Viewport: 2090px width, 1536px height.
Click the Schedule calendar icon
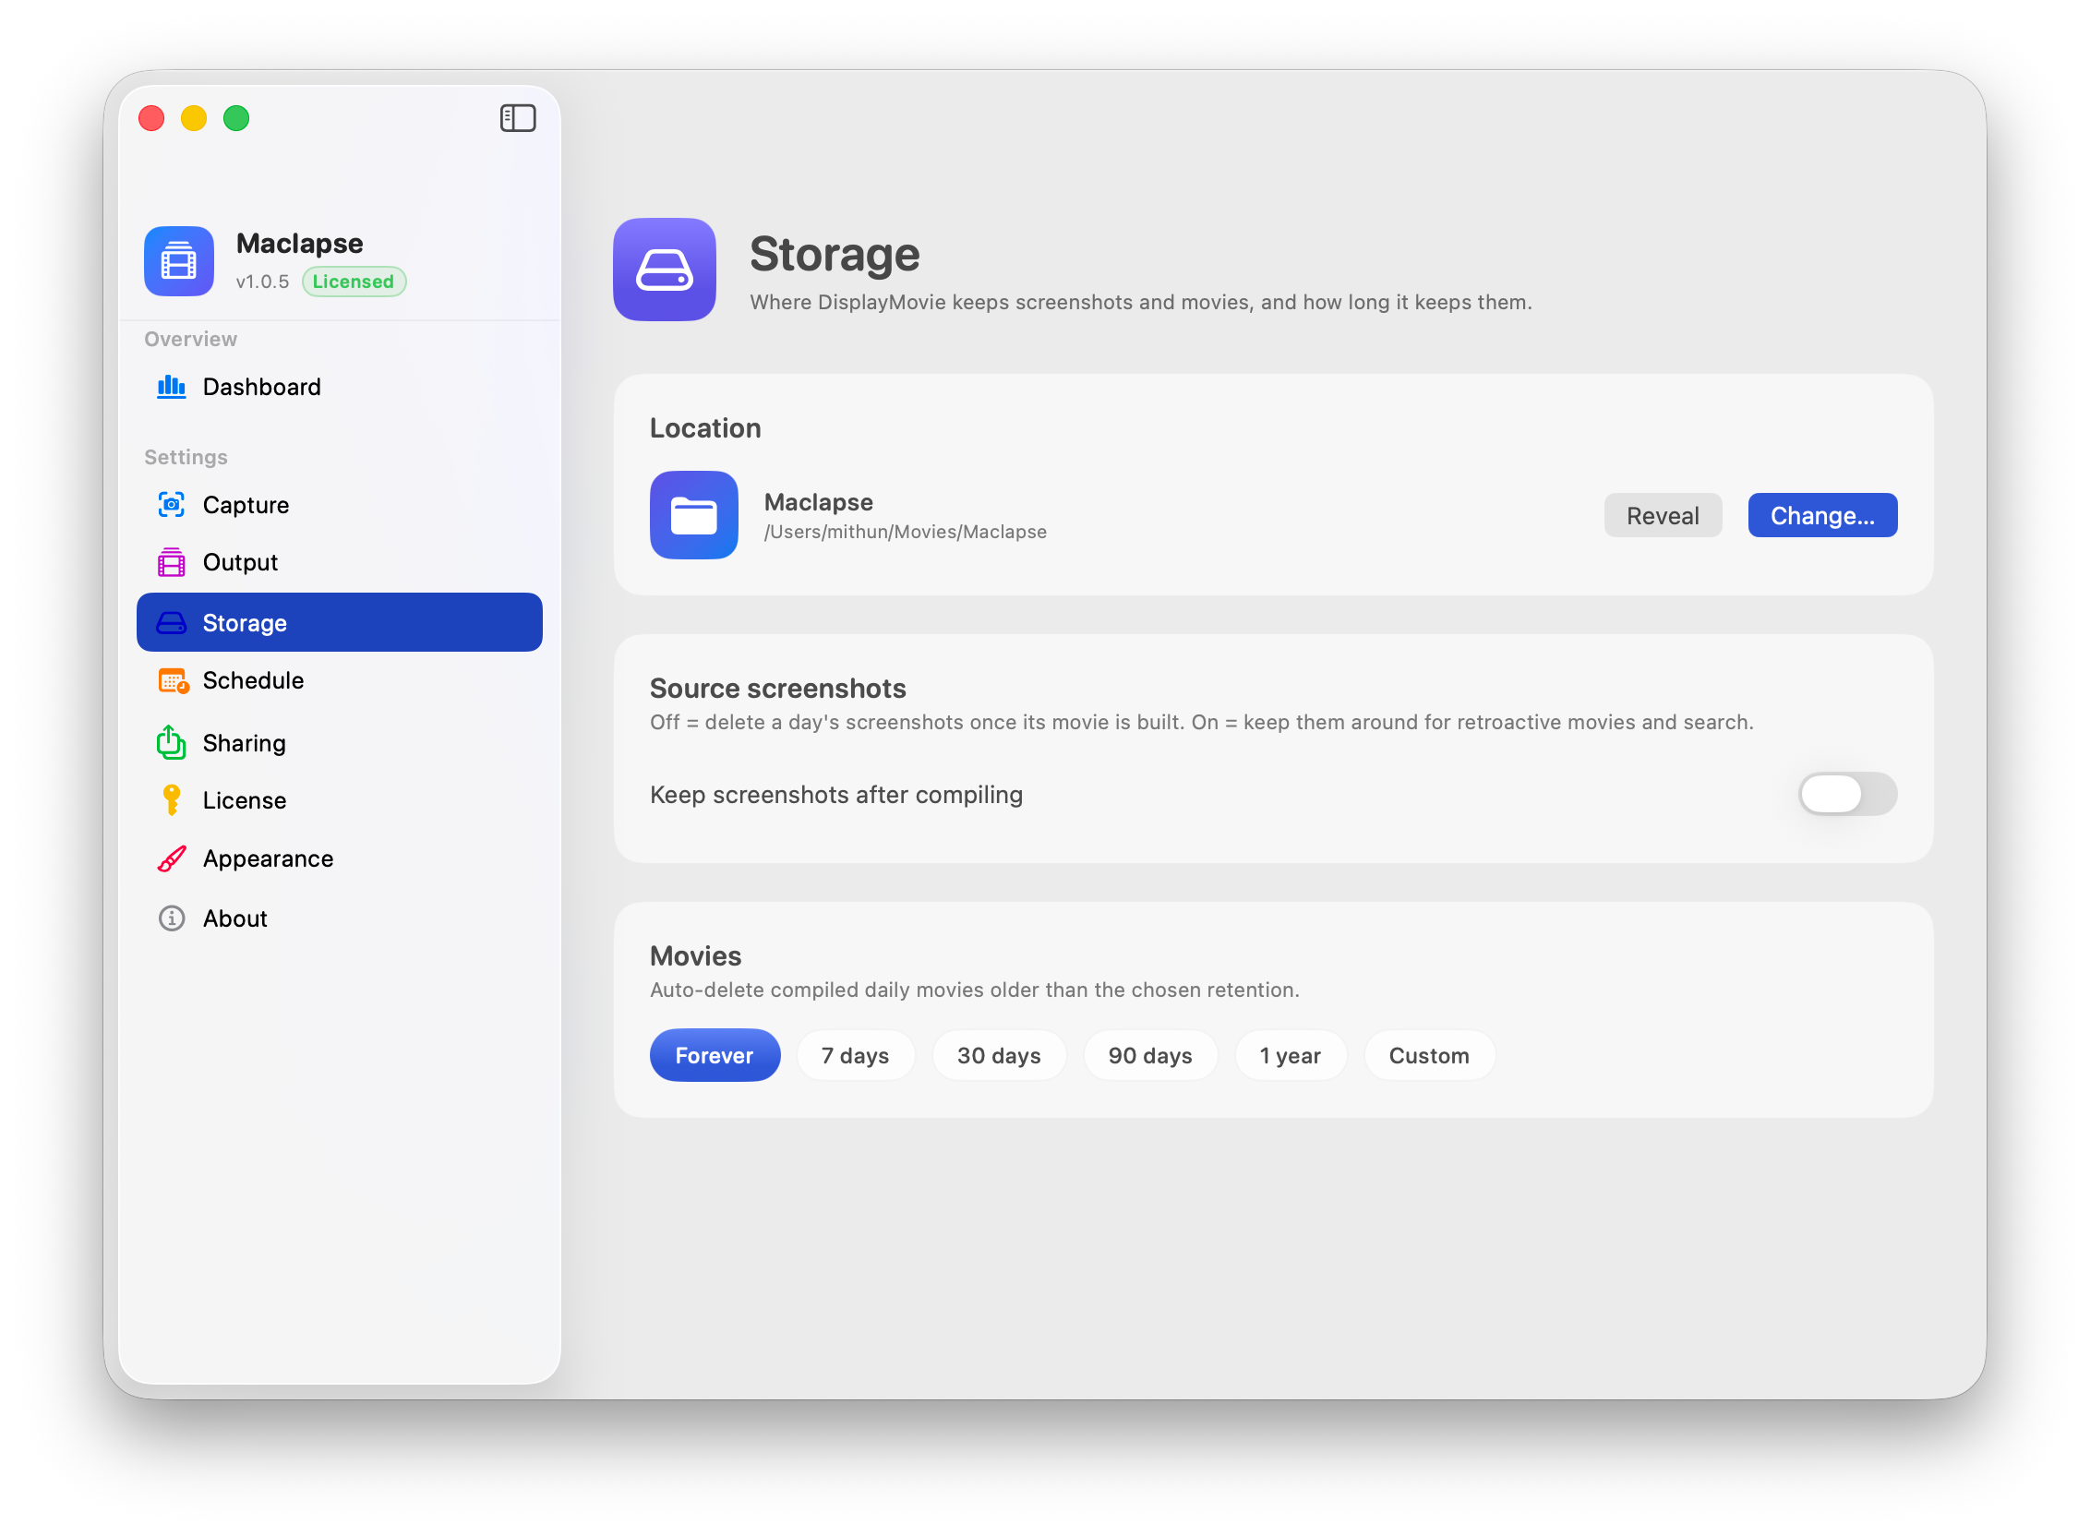[173, 680]
